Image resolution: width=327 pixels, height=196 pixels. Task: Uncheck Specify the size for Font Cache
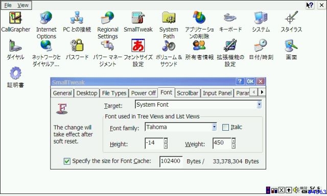[x=67, y=161]
